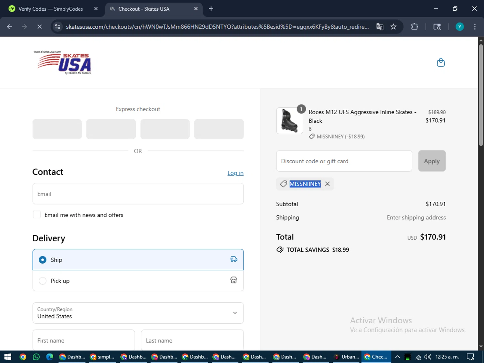Expand the Country/Region dropdown
Image resolution: width=484 pixels, height=363 pixels.
tap(138, 313)
